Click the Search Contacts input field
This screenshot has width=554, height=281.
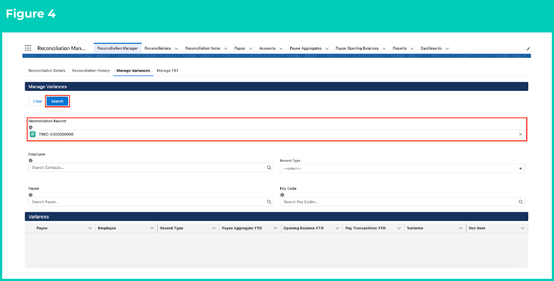[151, 168]
